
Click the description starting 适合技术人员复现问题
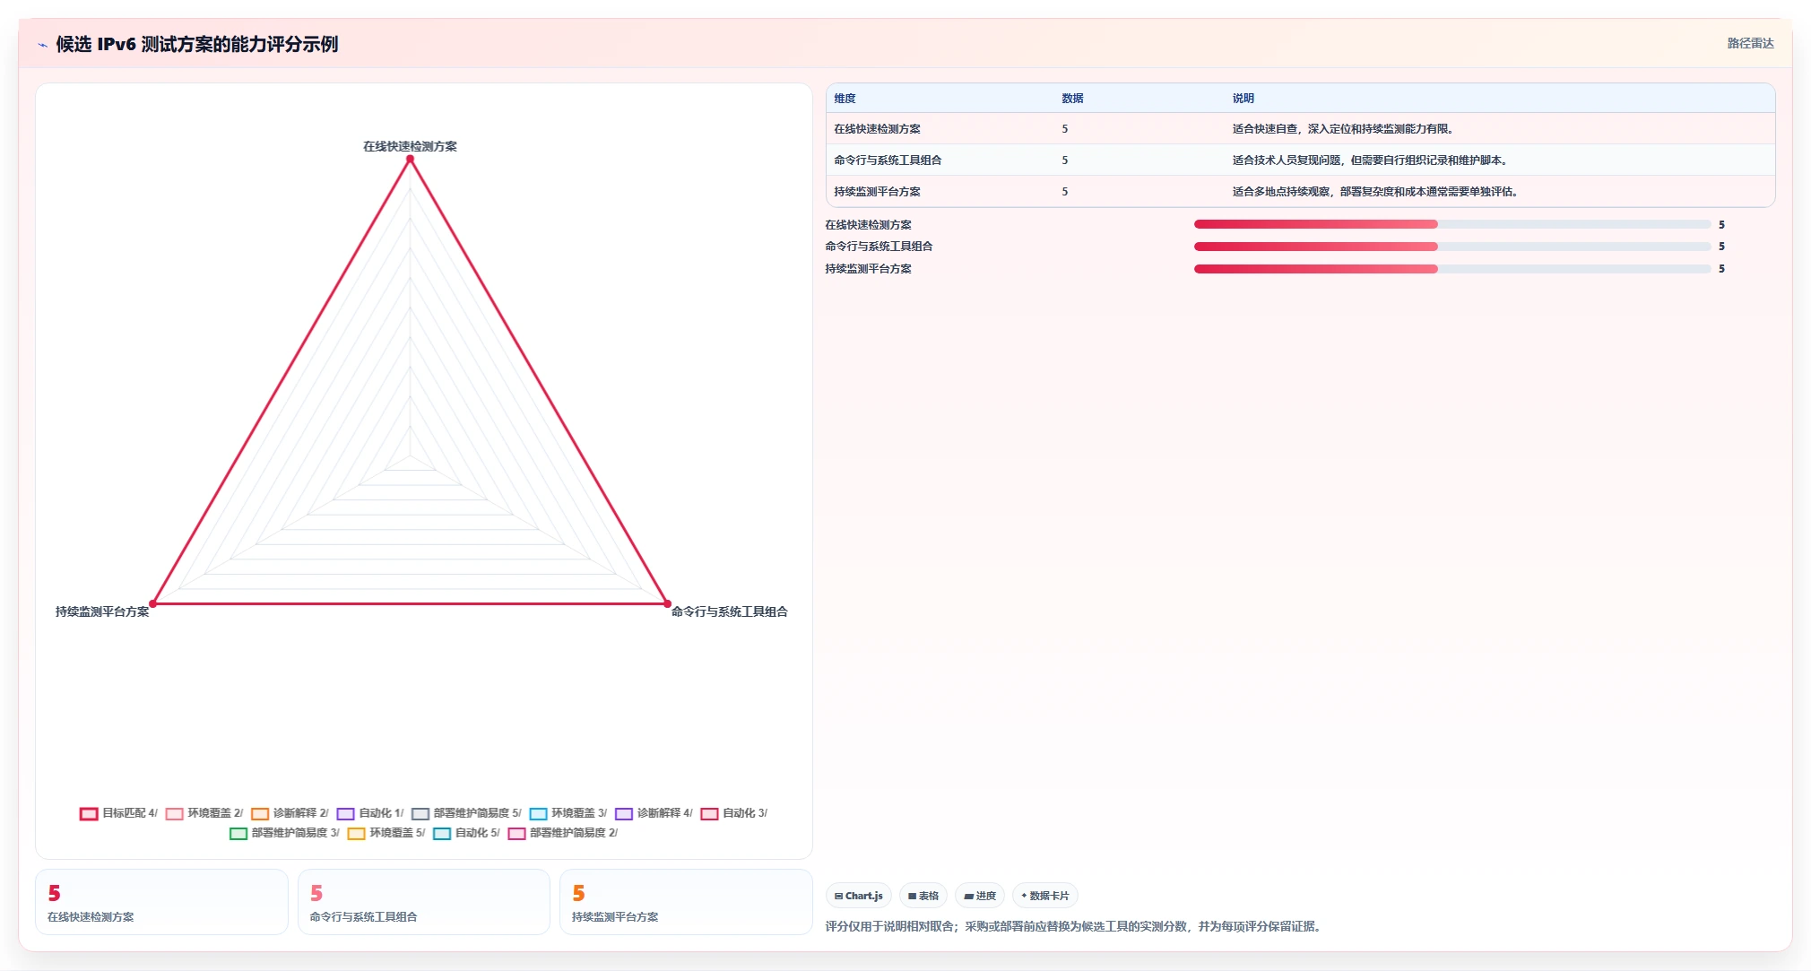pyautogui.click(x=1372, y=160)
